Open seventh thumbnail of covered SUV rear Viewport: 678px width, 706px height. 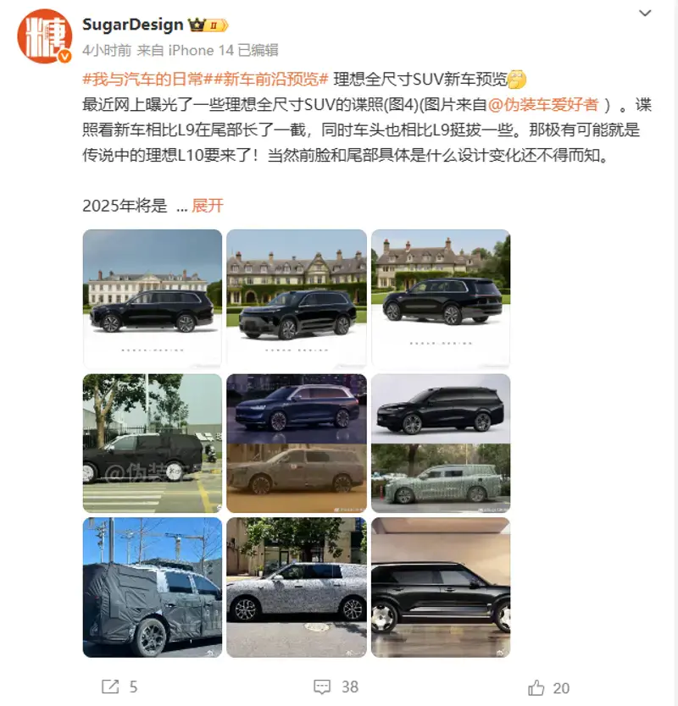pyautogui.click(x=153, y=587)
